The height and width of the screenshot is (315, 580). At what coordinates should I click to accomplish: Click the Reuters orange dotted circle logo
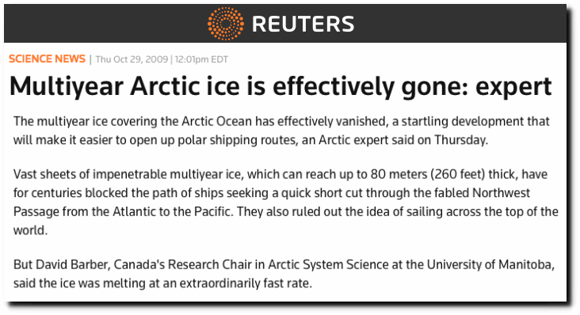[x=225, y=24]
